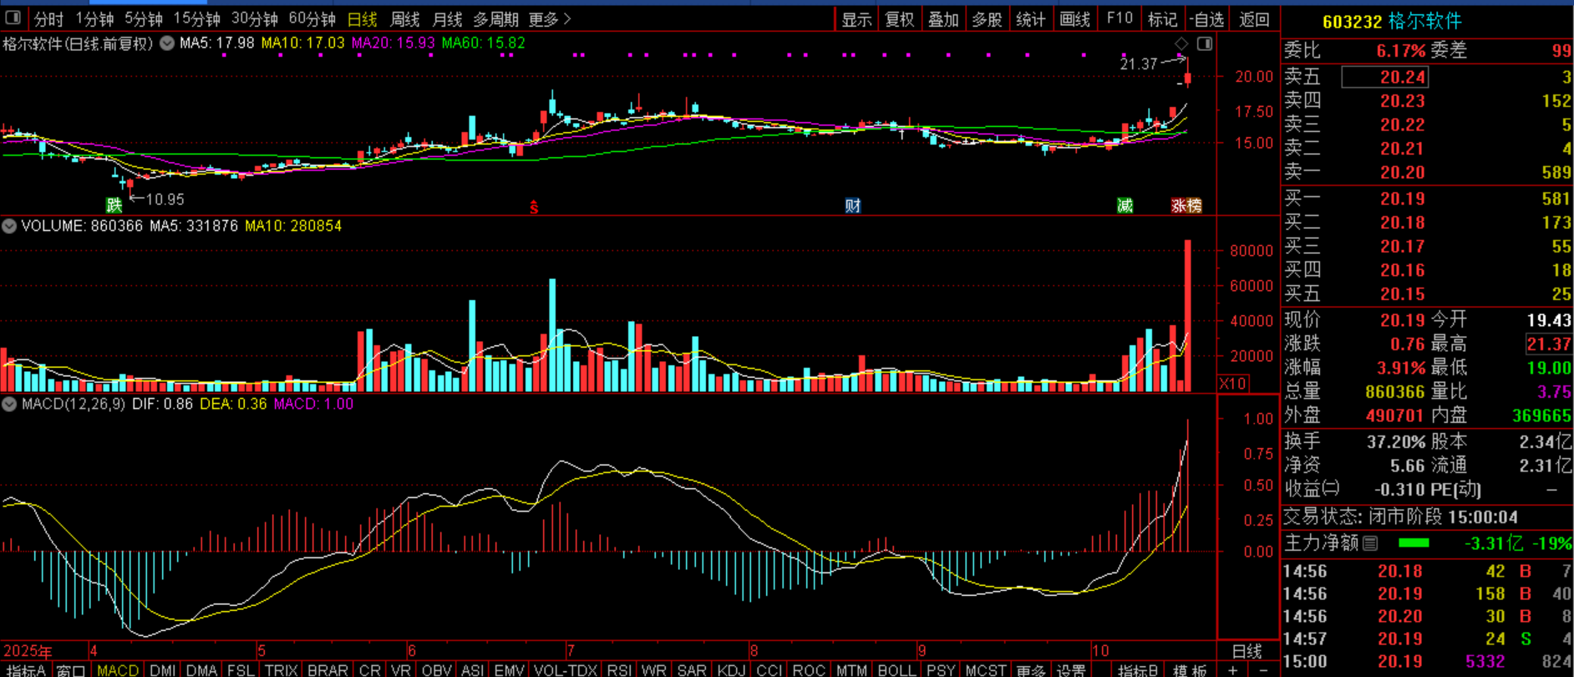Select the 5分钟 timeframe

click(144, 18)
